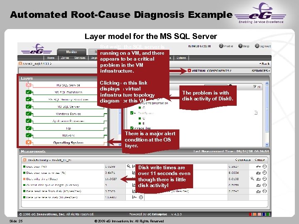Image resolution: width=299 pixels, height=224 pixels.
Task: Click the Layers panel scroll down arrow
Action: pyautogui.click(x=120, y=145)
